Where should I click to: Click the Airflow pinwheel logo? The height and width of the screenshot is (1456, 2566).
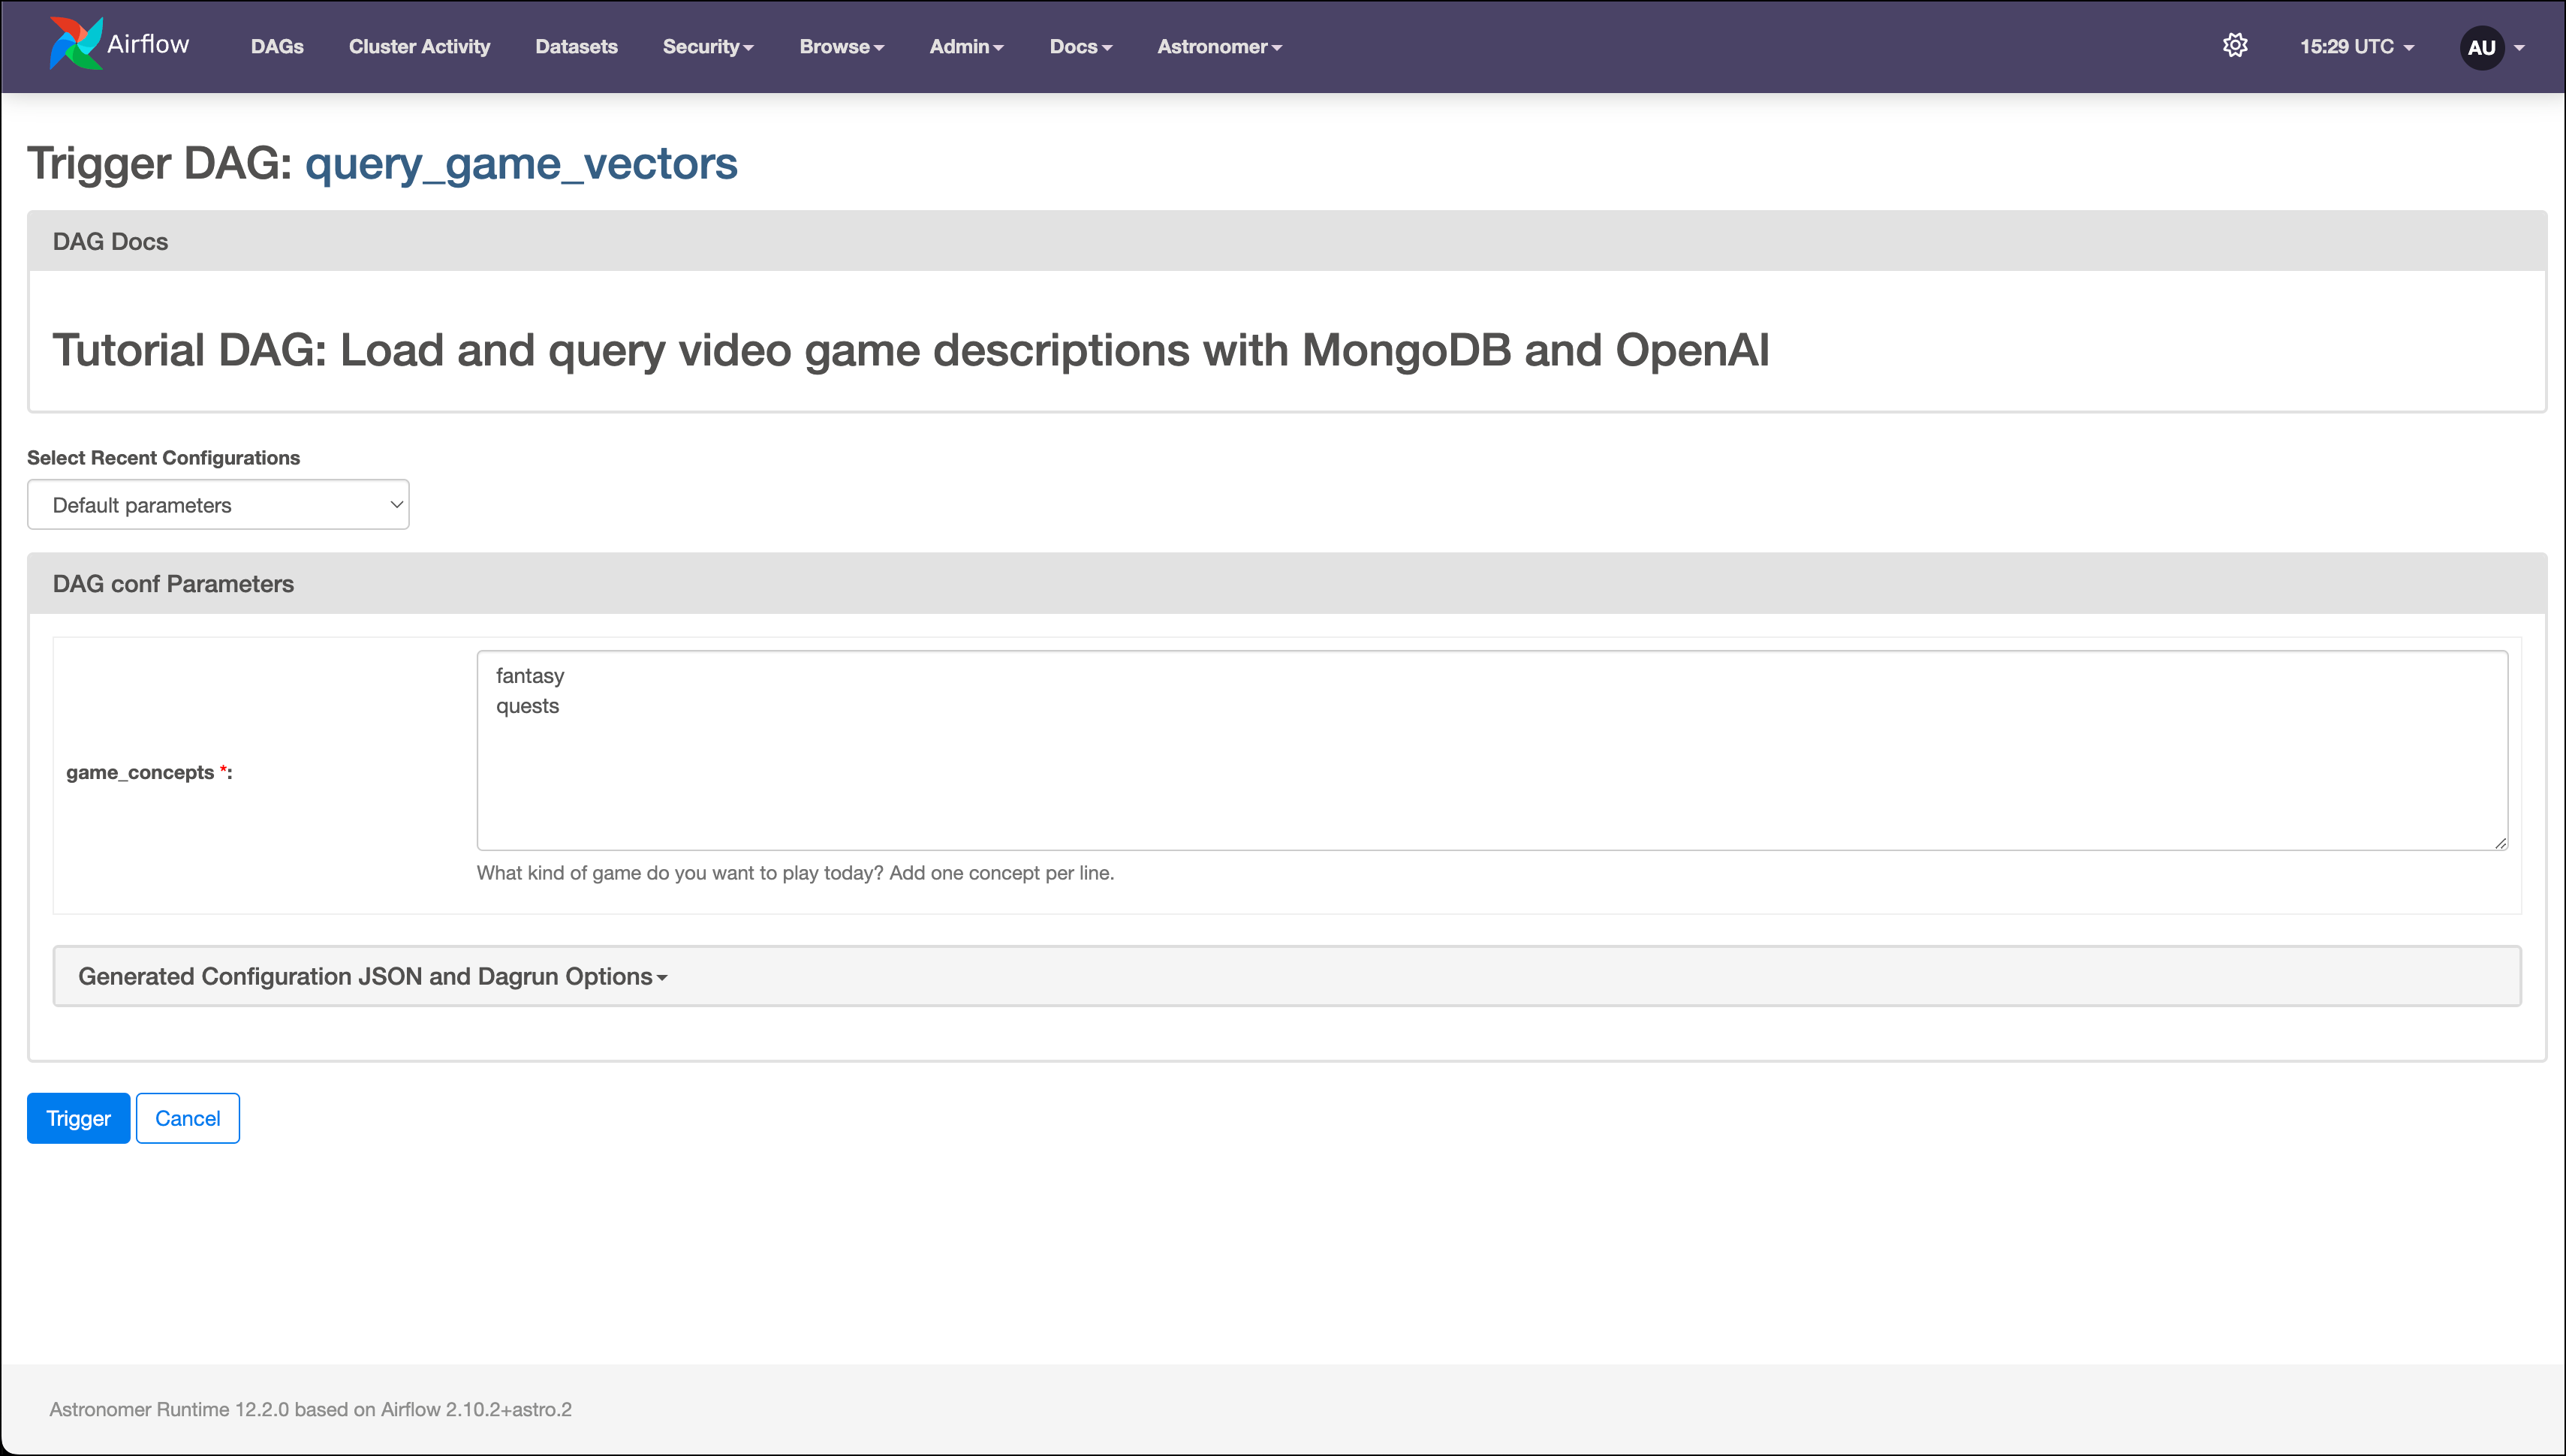click(x=76, y=44)
